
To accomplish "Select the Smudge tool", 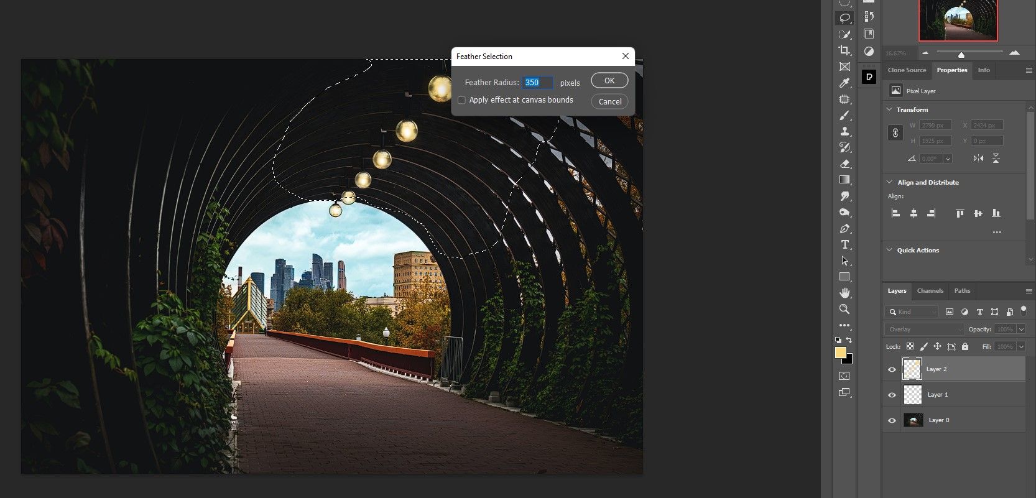I will (844, 196).
